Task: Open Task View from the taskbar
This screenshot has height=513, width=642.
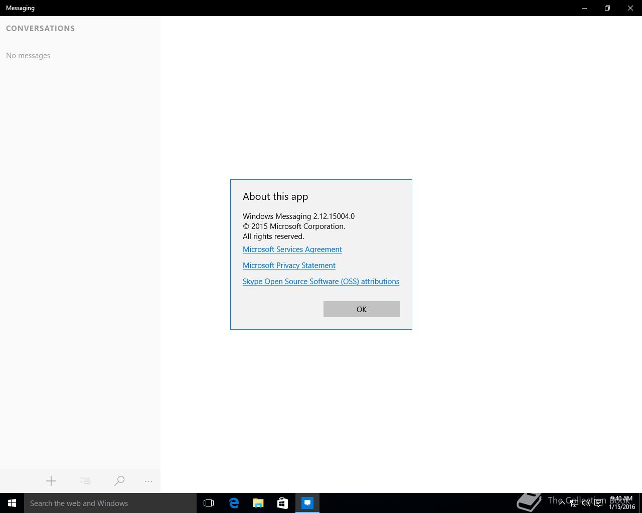Action: [x=209, y=503]
